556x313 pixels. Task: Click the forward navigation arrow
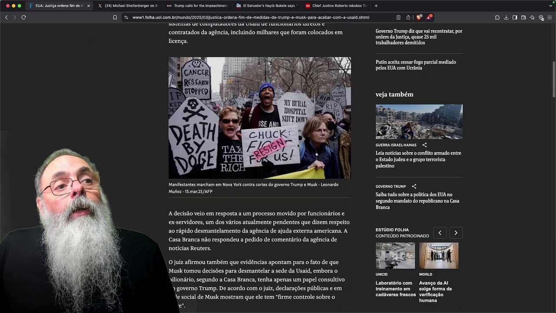(x=15, y=17)
